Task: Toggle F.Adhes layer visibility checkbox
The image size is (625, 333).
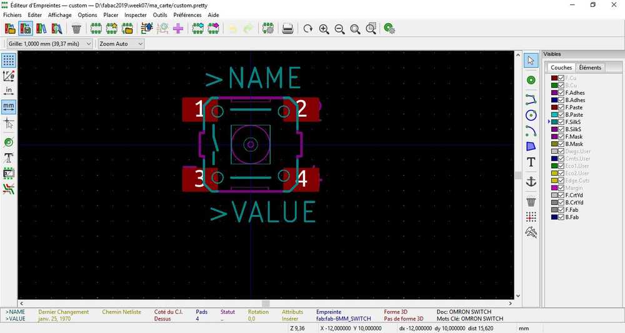Action: (x=561, y=93)
